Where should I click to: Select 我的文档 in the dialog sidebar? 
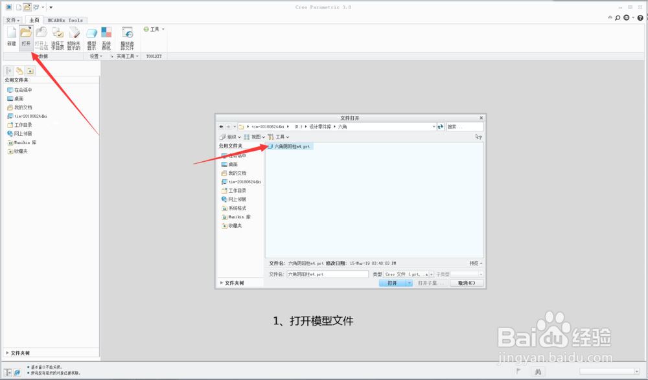click(x=234, y=173)
